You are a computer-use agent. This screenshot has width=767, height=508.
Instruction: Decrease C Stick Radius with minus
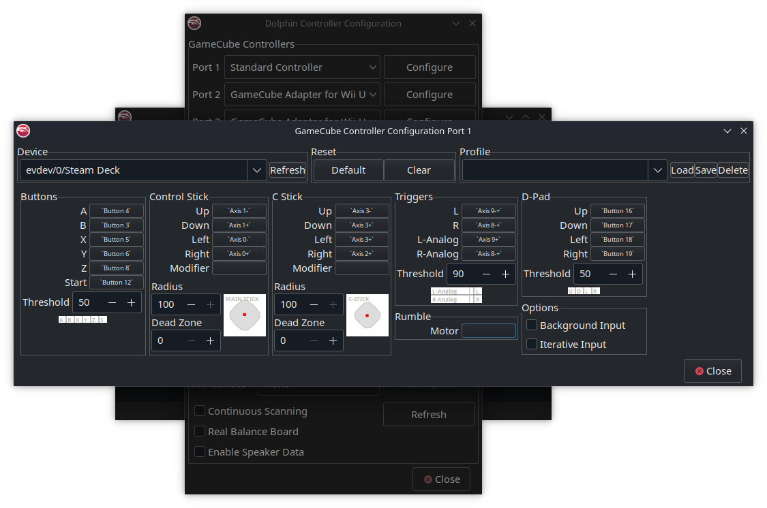coord(314,304)
